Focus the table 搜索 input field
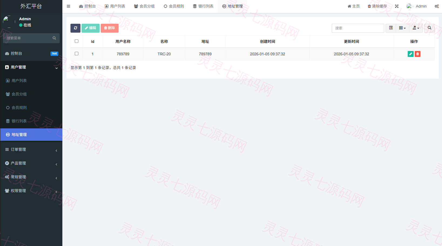The height and width of the screenshot is (246, 442). click(358, 28)
